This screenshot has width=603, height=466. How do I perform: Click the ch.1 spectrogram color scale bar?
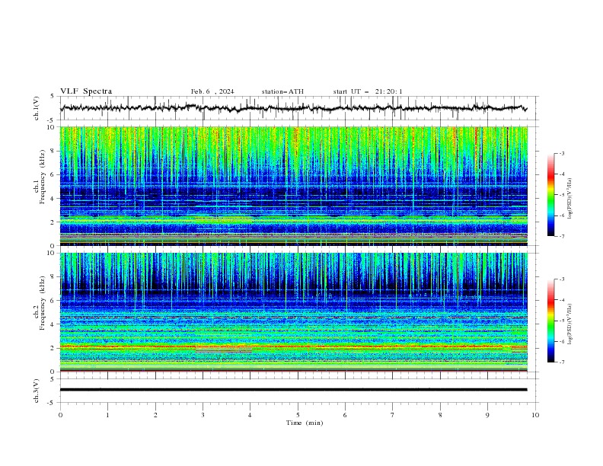[551, 195]
